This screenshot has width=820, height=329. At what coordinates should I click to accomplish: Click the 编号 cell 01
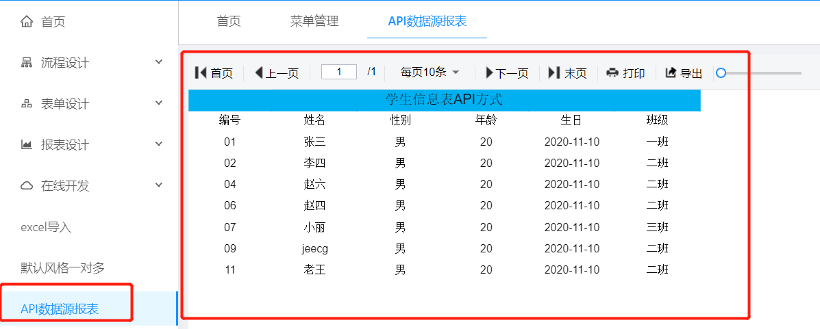coord(230,142)
